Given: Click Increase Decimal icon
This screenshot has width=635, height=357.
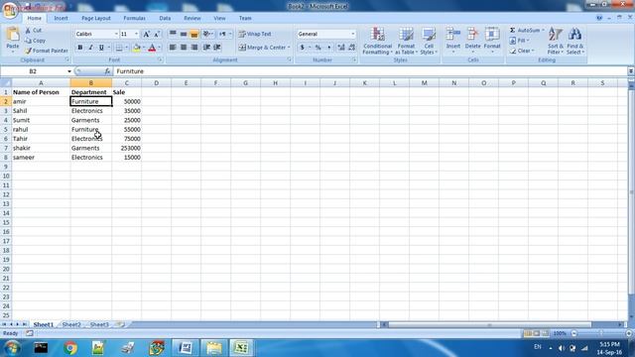Looking at the screenshot, I should (x=341, y=48).
